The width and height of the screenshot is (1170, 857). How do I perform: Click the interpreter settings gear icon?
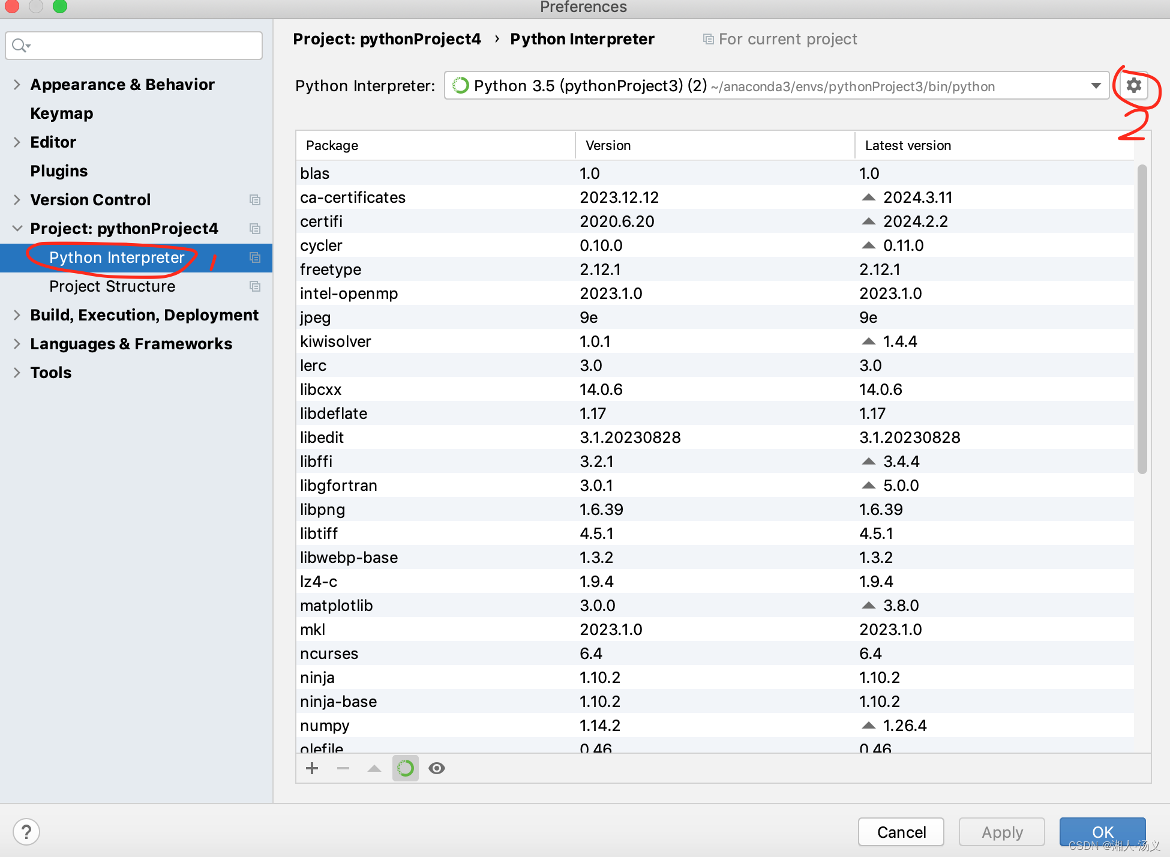pyautogui.click(x=1133, y=85)
